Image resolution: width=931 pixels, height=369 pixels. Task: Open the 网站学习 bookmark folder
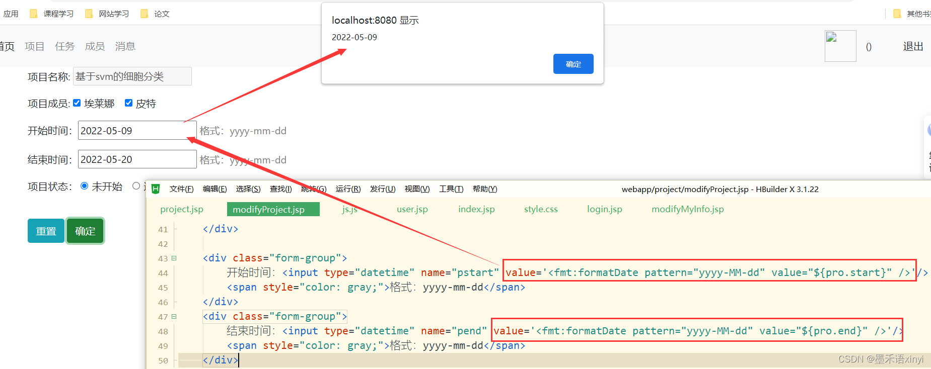tap(108, 14)
